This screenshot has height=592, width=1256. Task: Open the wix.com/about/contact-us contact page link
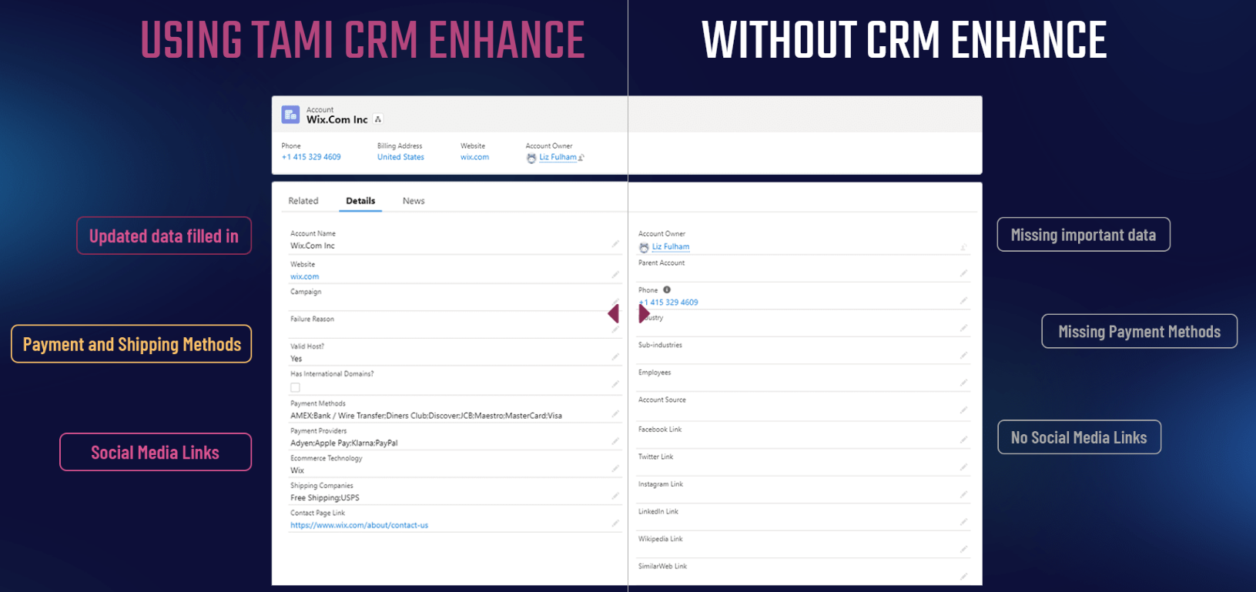tap(359, 525)
